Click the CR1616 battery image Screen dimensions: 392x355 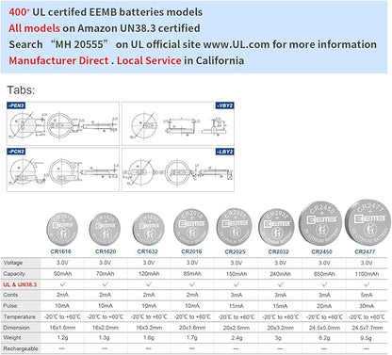coord(62,229)
